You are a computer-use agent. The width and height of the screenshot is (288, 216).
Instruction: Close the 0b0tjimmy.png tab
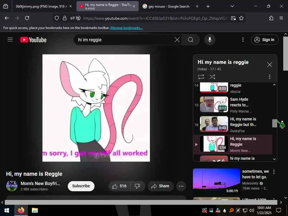[x=71, y=6]
